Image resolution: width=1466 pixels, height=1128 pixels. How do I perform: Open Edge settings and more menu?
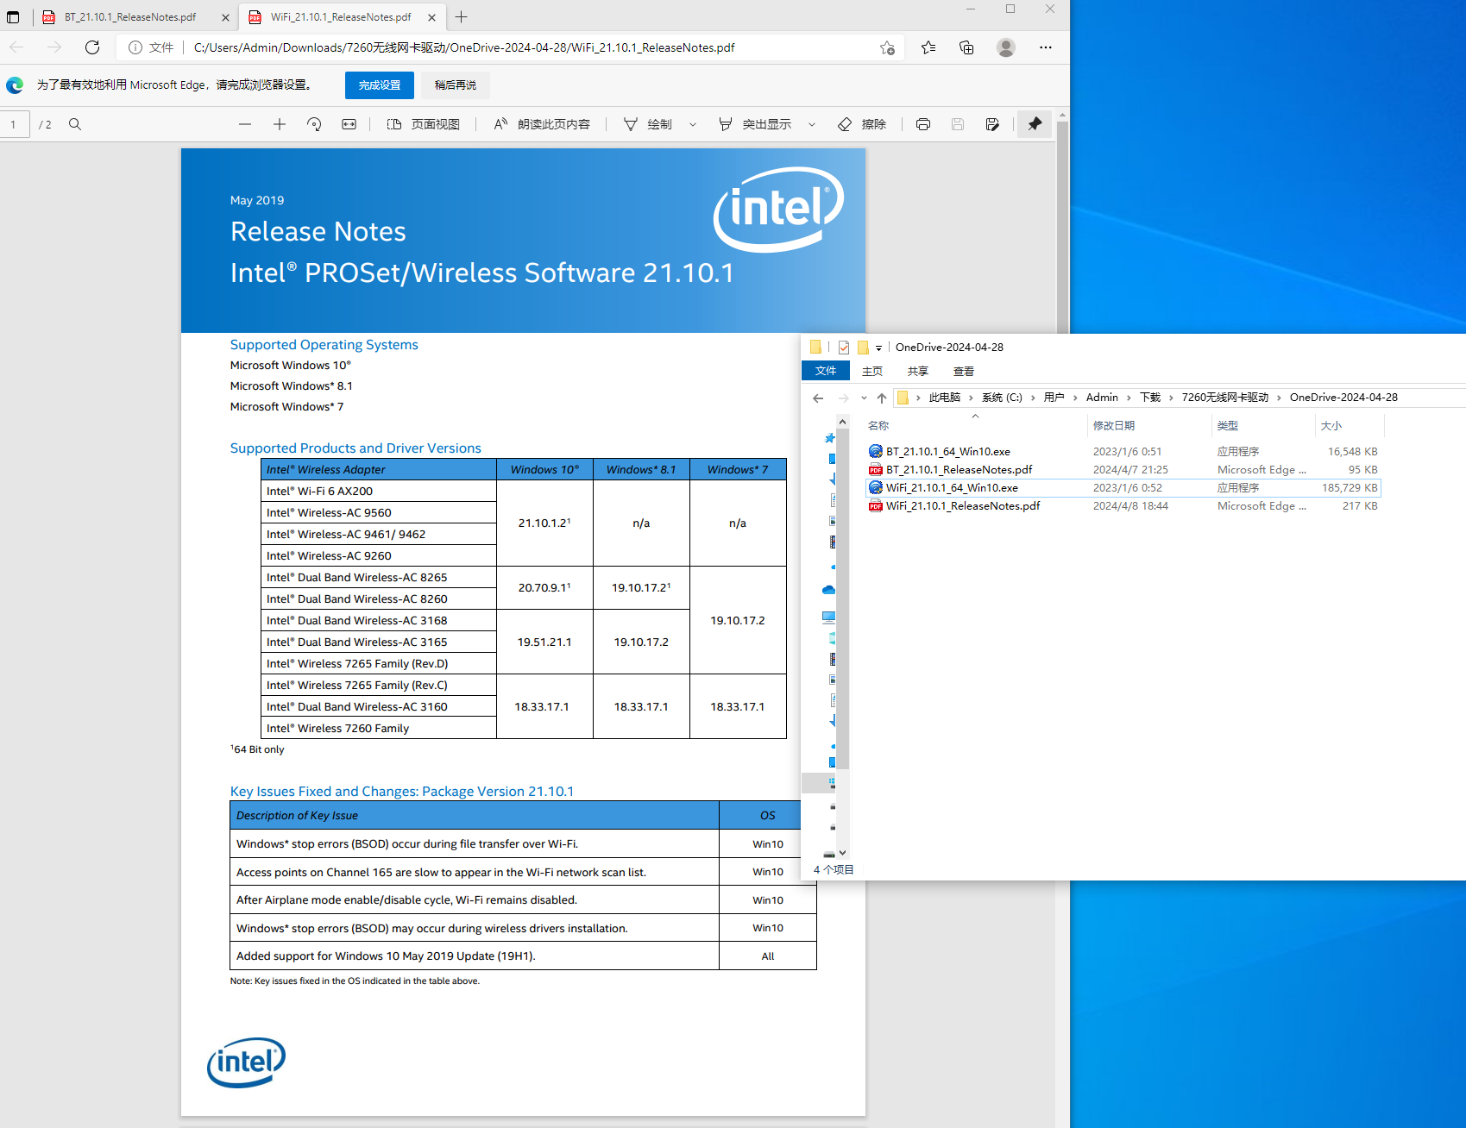tap(1046, 47)
